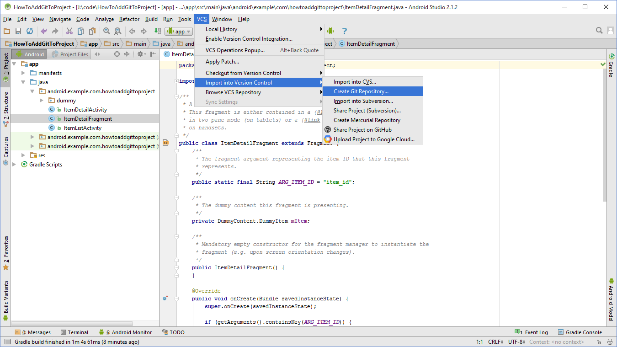This screenshot has height=347, width=617.
Task: Open the Gradle Console
Action: point(580,332)
